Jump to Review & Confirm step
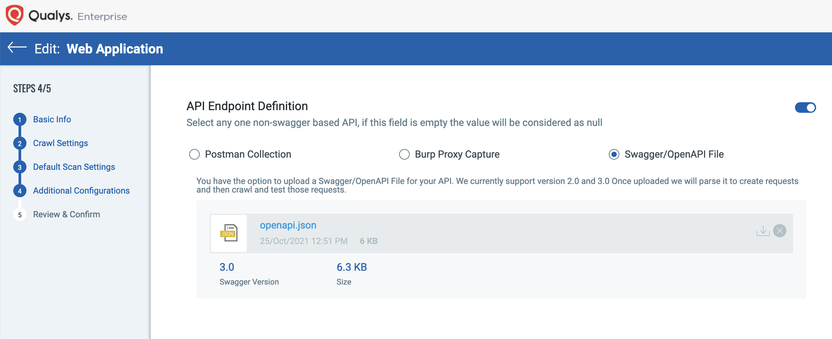Screen dimensions: 832x339 click(66, 214)
